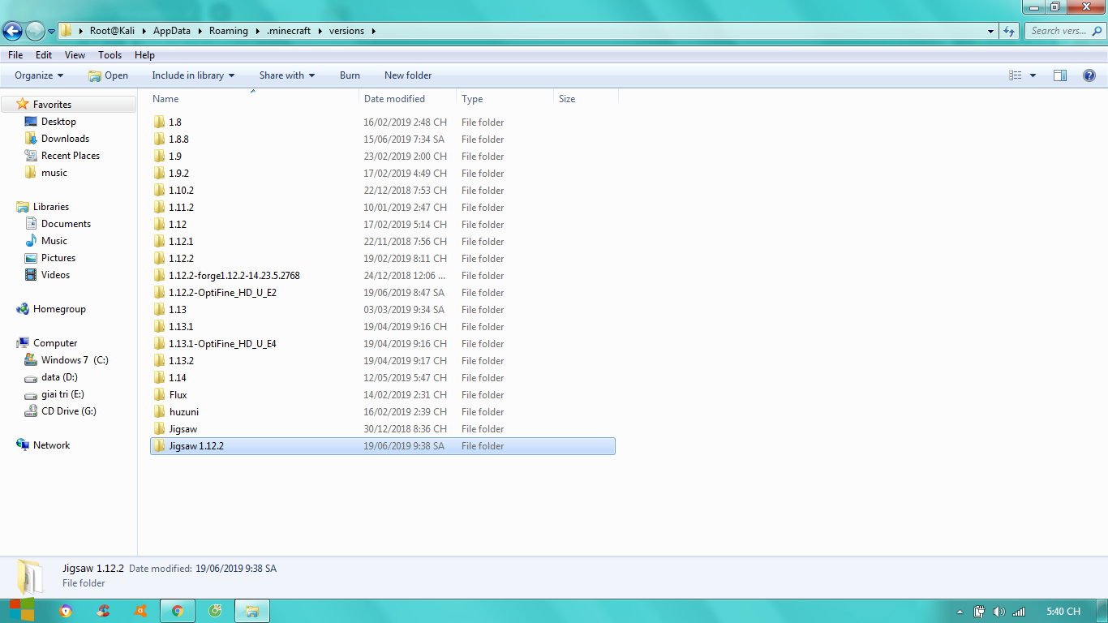Select the 1.8.8 folder icon

pyautogui.click(x=159, y=140)
